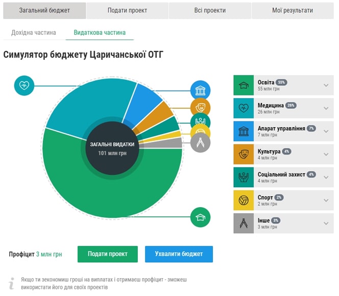339x296 pixels.
Task: Click the green graduation cap chart icon
Action: pos(200,217)
